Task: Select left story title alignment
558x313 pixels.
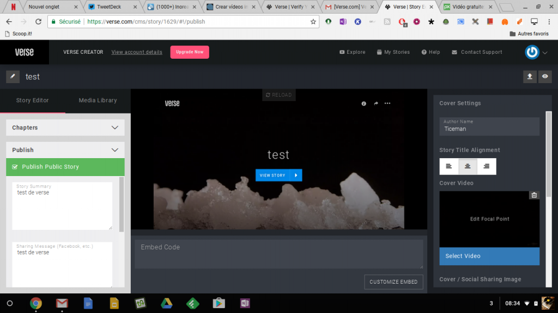Action: 449,166
